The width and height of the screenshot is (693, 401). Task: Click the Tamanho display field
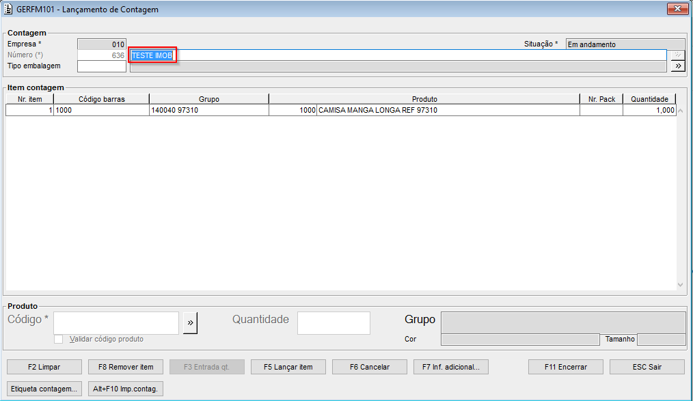tap(662, 339)
